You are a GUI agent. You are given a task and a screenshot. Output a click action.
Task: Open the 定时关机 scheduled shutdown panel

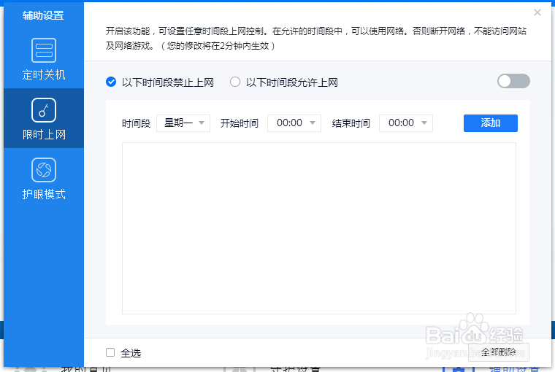coord(44,58)
